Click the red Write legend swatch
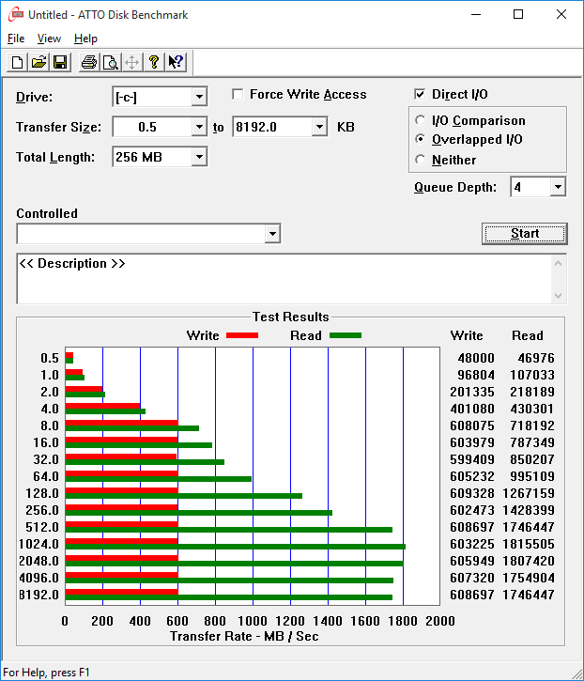 tap(242, 335)
